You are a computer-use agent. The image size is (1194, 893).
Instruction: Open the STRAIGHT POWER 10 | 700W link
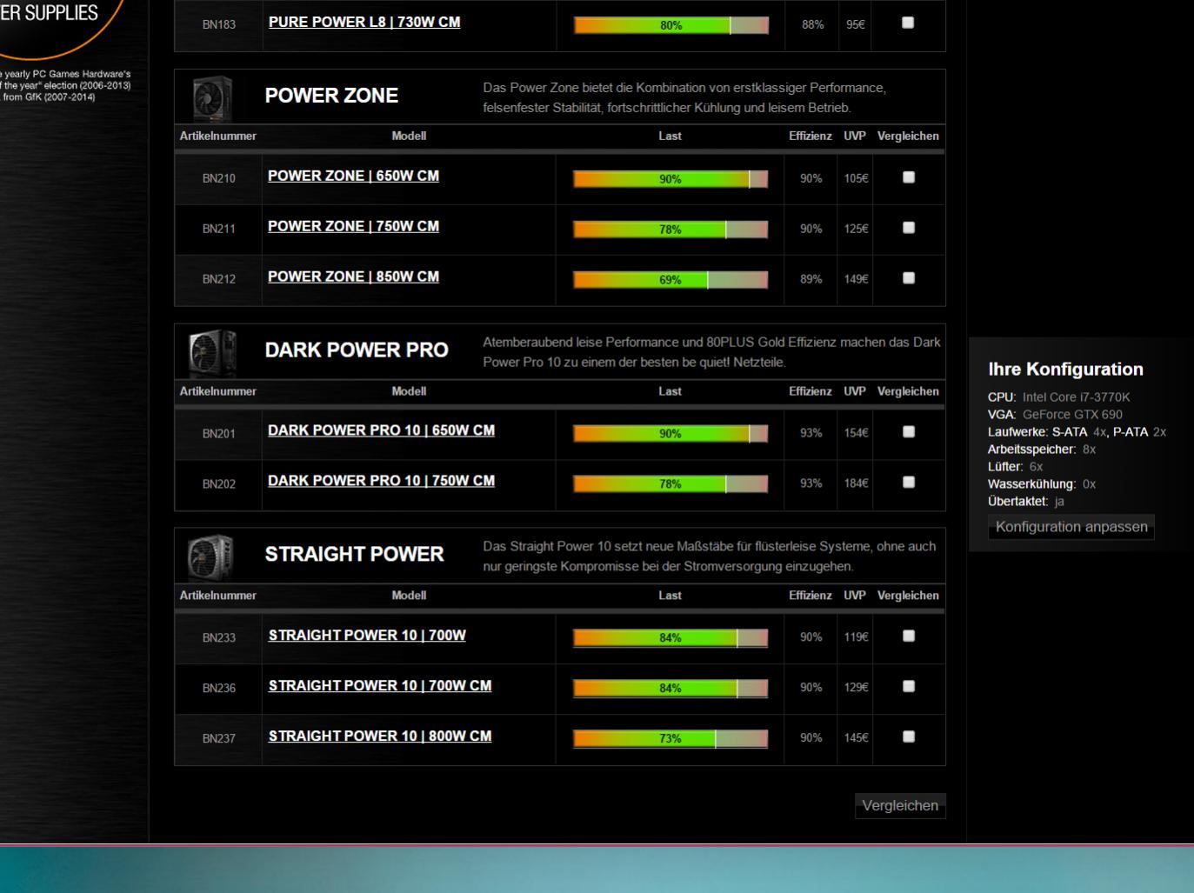tap(367, 636)
